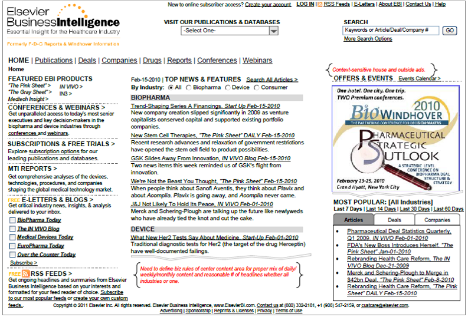468x317 pixels.
Task: Click Create your account link
Action: click(x=268, y=5)
